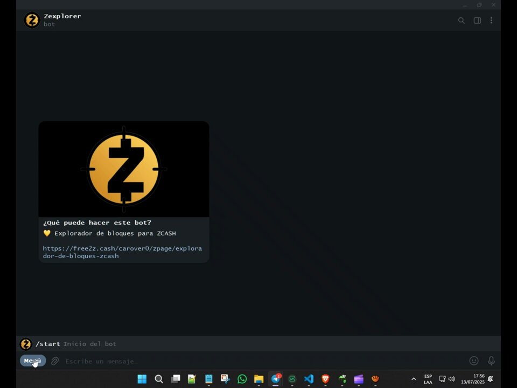Open Windows taskbar search

[x=158, y=379]
